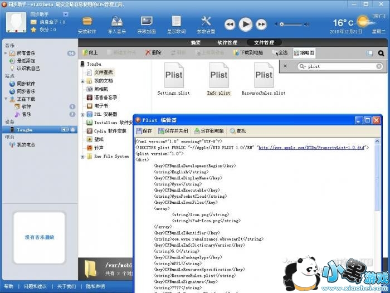Select the Settings.plist file
Image resolution: width=390 pixels, height=293 pixels.
[174, 79]
